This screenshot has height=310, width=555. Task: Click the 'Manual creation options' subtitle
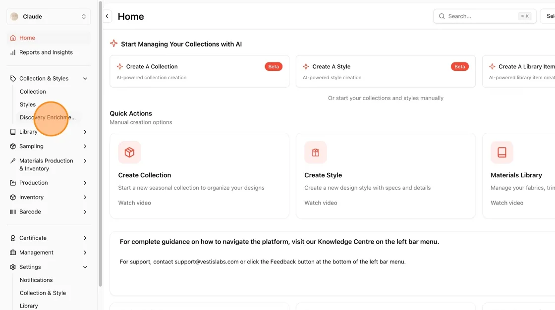click(141, 122)
